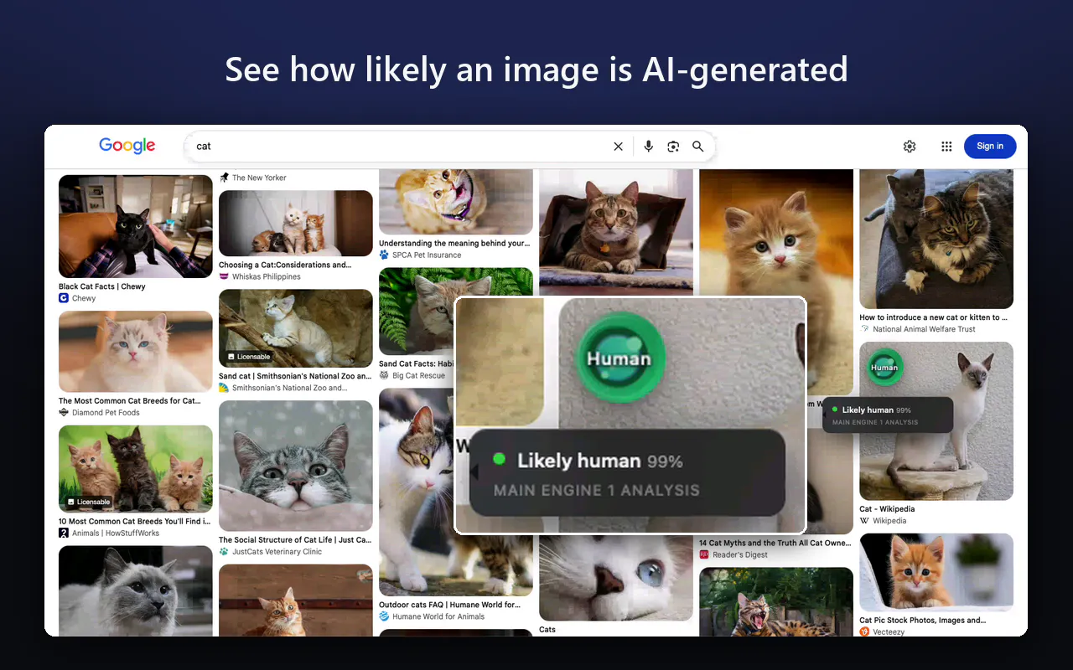Open 'Outdoor cats FAQ | Humane World' link
Image resolution: width=1073 pixels, height=670 pixels.
[x=449, y=605]
